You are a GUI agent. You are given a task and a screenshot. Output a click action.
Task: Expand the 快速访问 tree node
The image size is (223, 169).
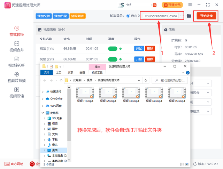43,92
